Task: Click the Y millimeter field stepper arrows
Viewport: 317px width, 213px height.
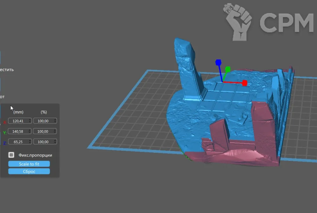Action: coord(30,131)
